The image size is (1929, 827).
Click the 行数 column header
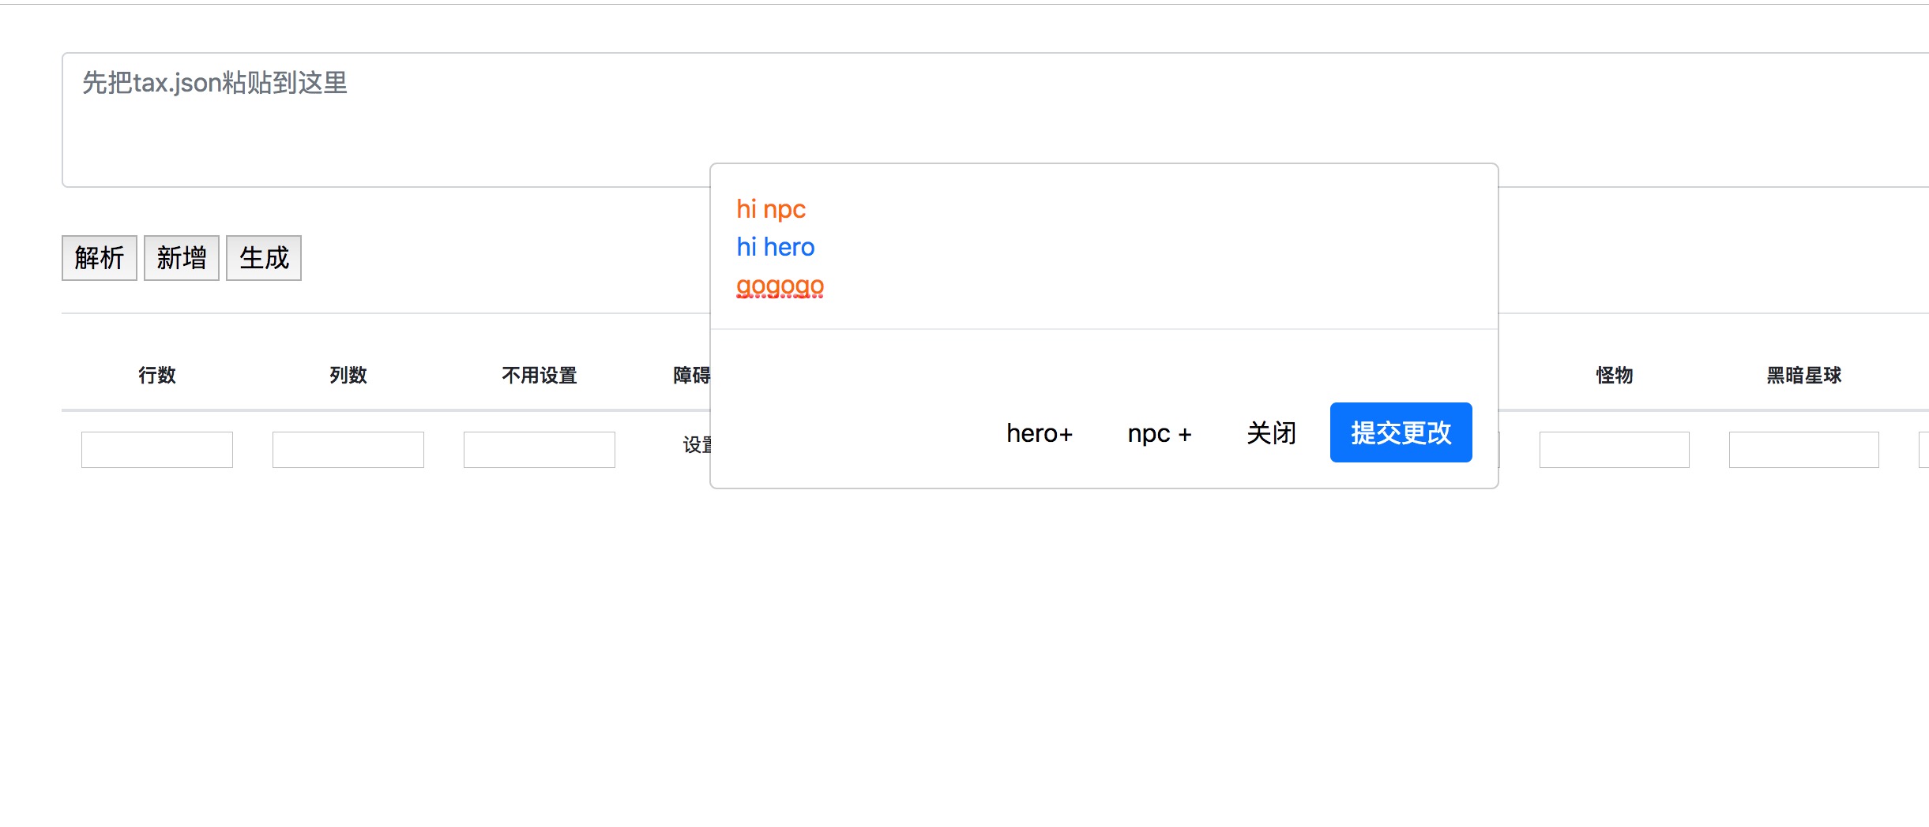pyautogui.click(x=157, y=375)
